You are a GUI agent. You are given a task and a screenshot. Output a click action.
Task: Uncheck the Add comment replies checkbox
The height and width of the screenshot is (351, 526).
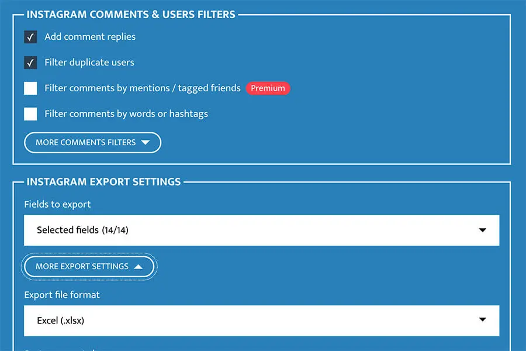click(30, 37)
